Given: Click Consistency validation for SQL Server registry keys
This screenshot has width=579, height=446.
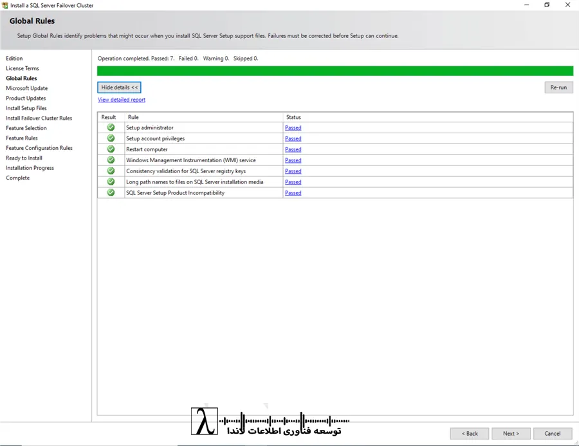Looking at the screenshot, I should pos(186,171).
